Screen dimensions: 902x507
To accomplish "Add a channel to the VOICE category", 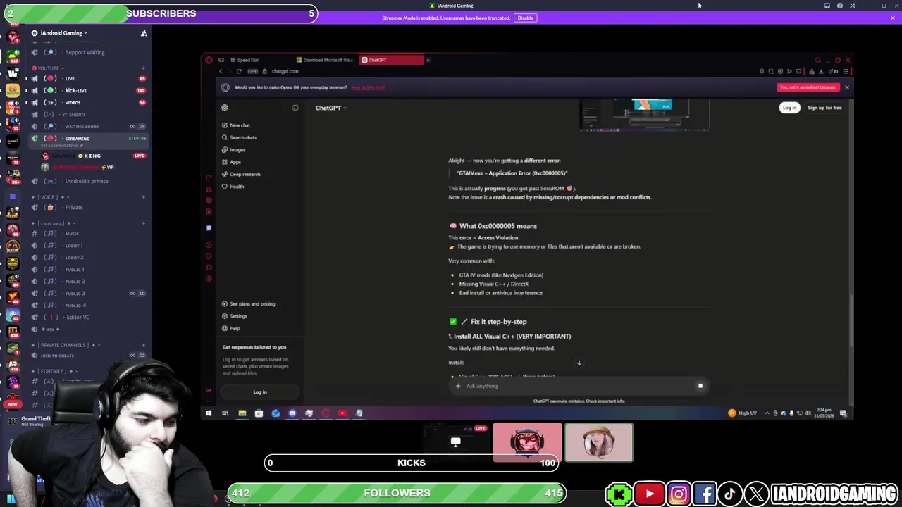I will [x=143, y=197].
